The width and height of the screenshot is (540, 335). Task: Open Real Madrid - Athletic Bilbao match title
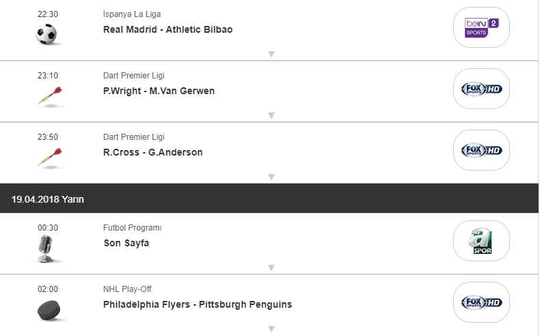click(167, 29)
